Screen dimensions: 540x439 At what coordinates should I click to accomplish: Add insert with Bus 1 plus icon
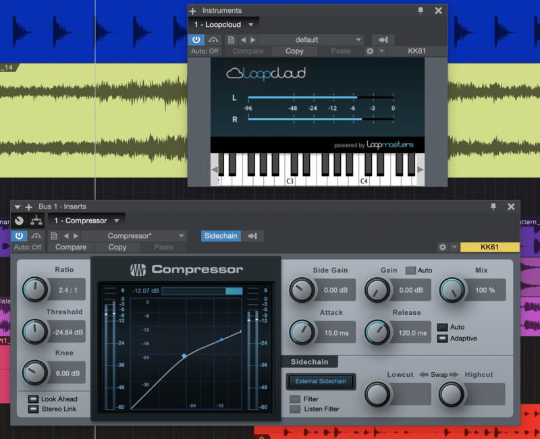point(29,207)
